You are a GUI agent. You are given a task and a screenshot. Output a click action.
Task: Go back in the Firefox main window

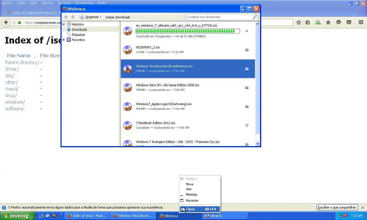click(x=6, y=22)
